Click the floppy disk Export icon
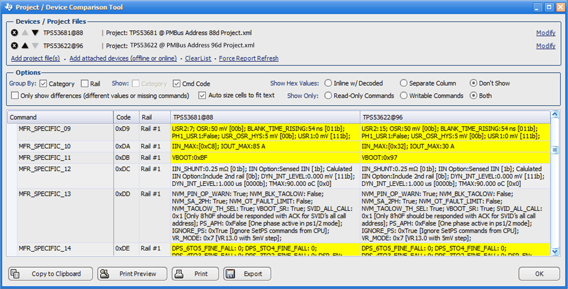This screenshot has height=289, width=568. click(x=231, y=274)
